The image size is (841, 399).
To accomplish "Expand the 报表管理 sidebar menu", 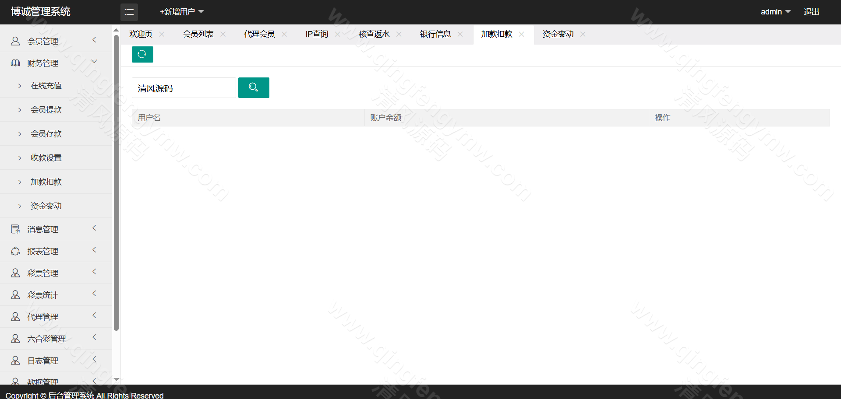I will click(x=43, y=251).
